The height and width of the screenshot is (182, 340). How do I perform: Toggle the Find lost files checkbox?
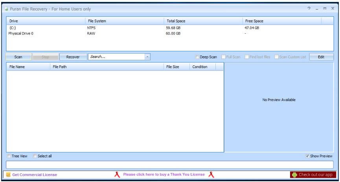click(246, 57)
